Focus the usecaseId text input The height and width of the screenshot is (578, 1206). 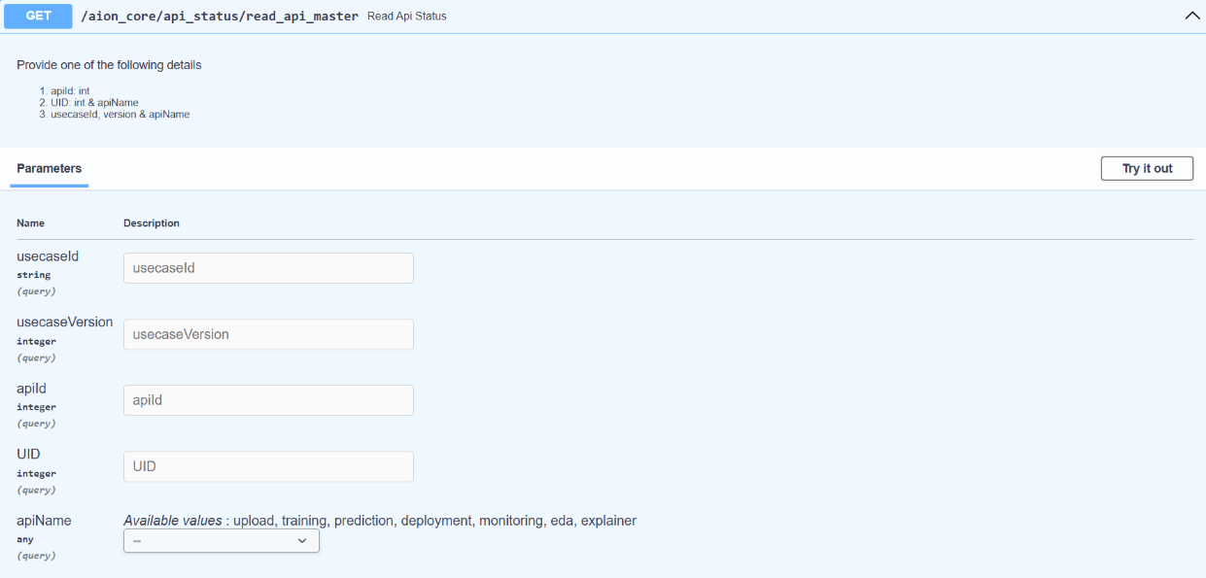[x=268, y=268]
